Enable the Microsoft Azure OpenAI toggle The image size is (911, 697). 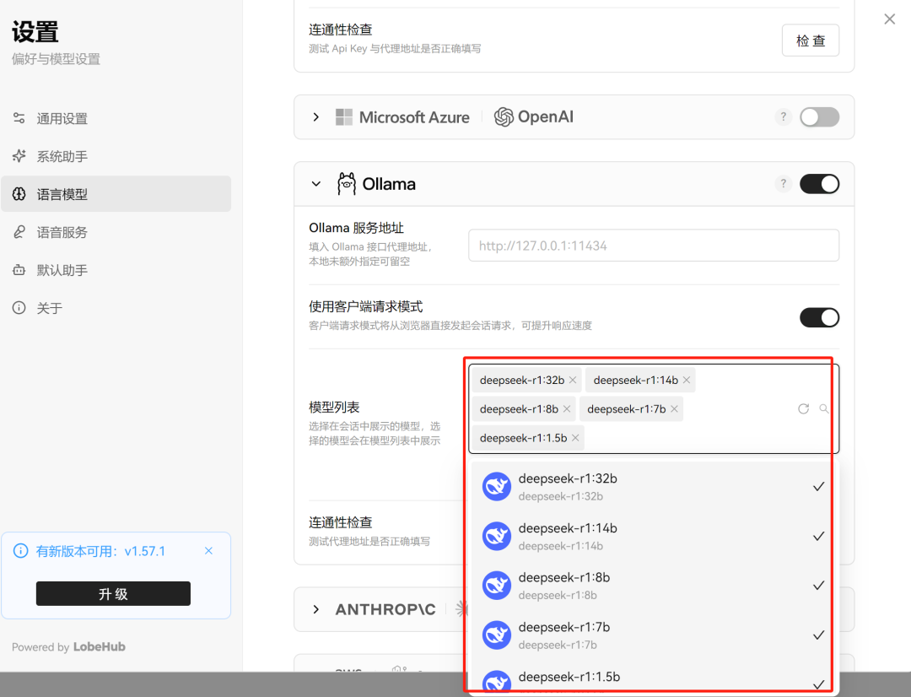pyautogui.click(x=819, y=116)
